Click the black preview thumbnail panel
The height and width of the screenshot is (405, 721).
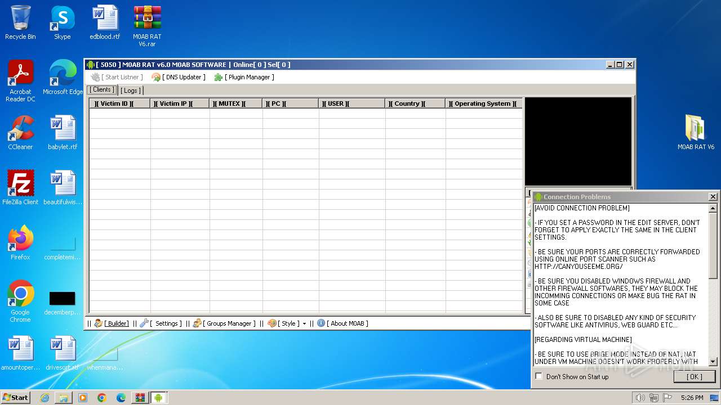[x=578, y=141]
